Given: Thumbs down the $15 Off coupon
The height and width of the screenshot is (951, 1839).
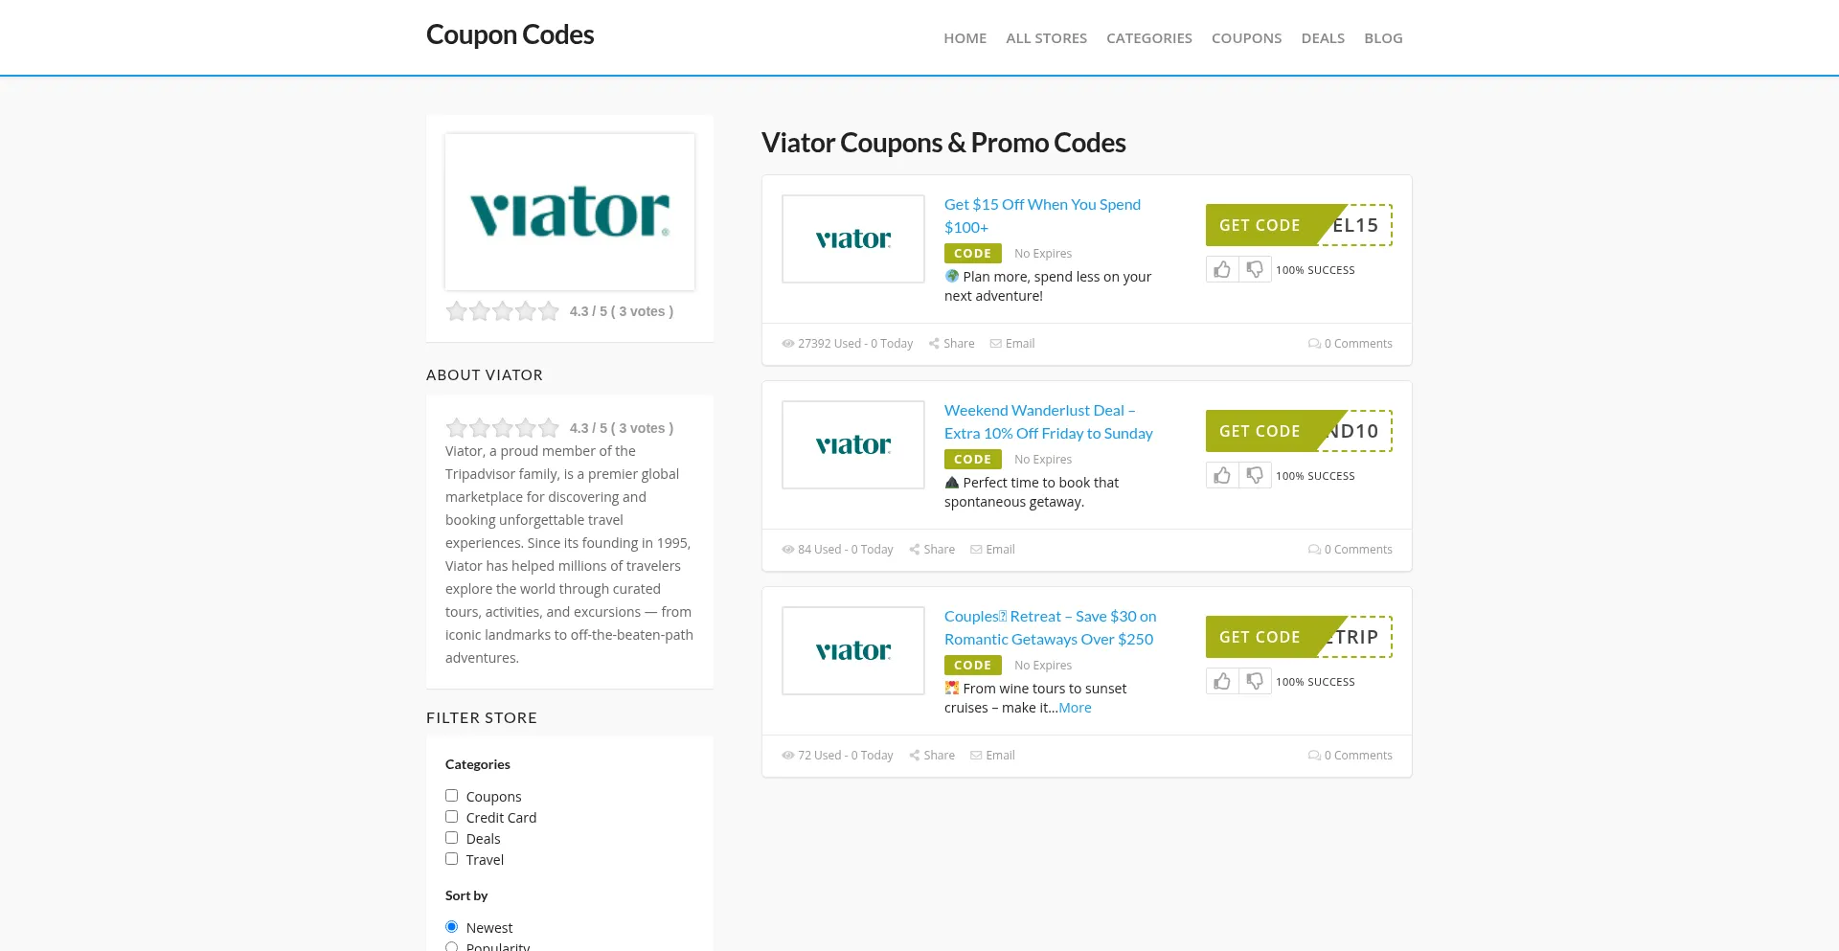Looking at the screenshot, I should click(1255, 270).
